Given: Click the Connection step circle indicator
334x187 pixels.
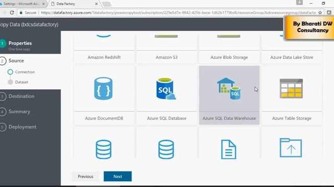Looking at the screenshot, I should (10, 72).
